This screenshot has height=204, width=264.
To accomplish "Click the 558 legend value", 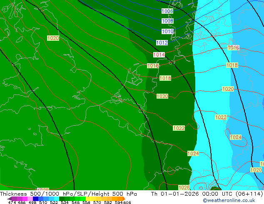I will tap(86, 202).
